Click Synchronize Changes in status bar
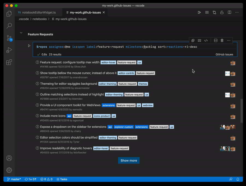Image resolution: width=246 pixels, height=186 pixels. point(31,179)
